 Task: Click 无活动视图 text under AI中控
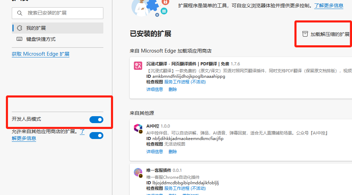(175, 144)
